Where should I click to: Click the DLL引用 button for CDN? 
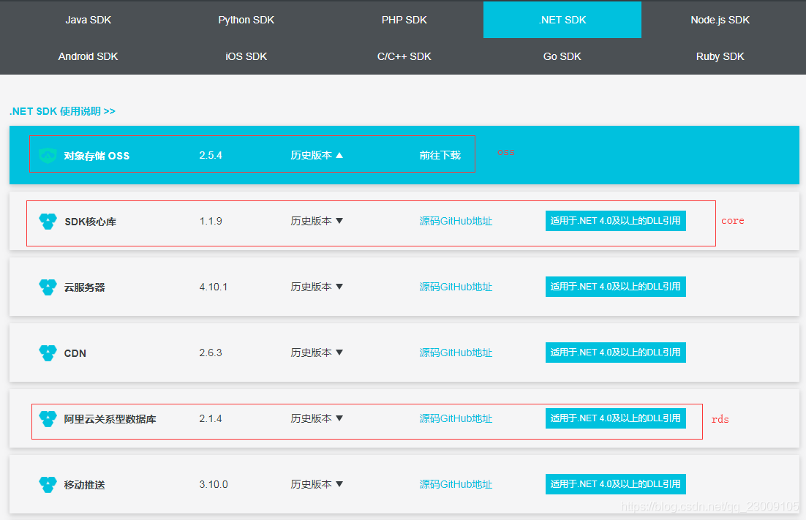[x=615, y=353]
